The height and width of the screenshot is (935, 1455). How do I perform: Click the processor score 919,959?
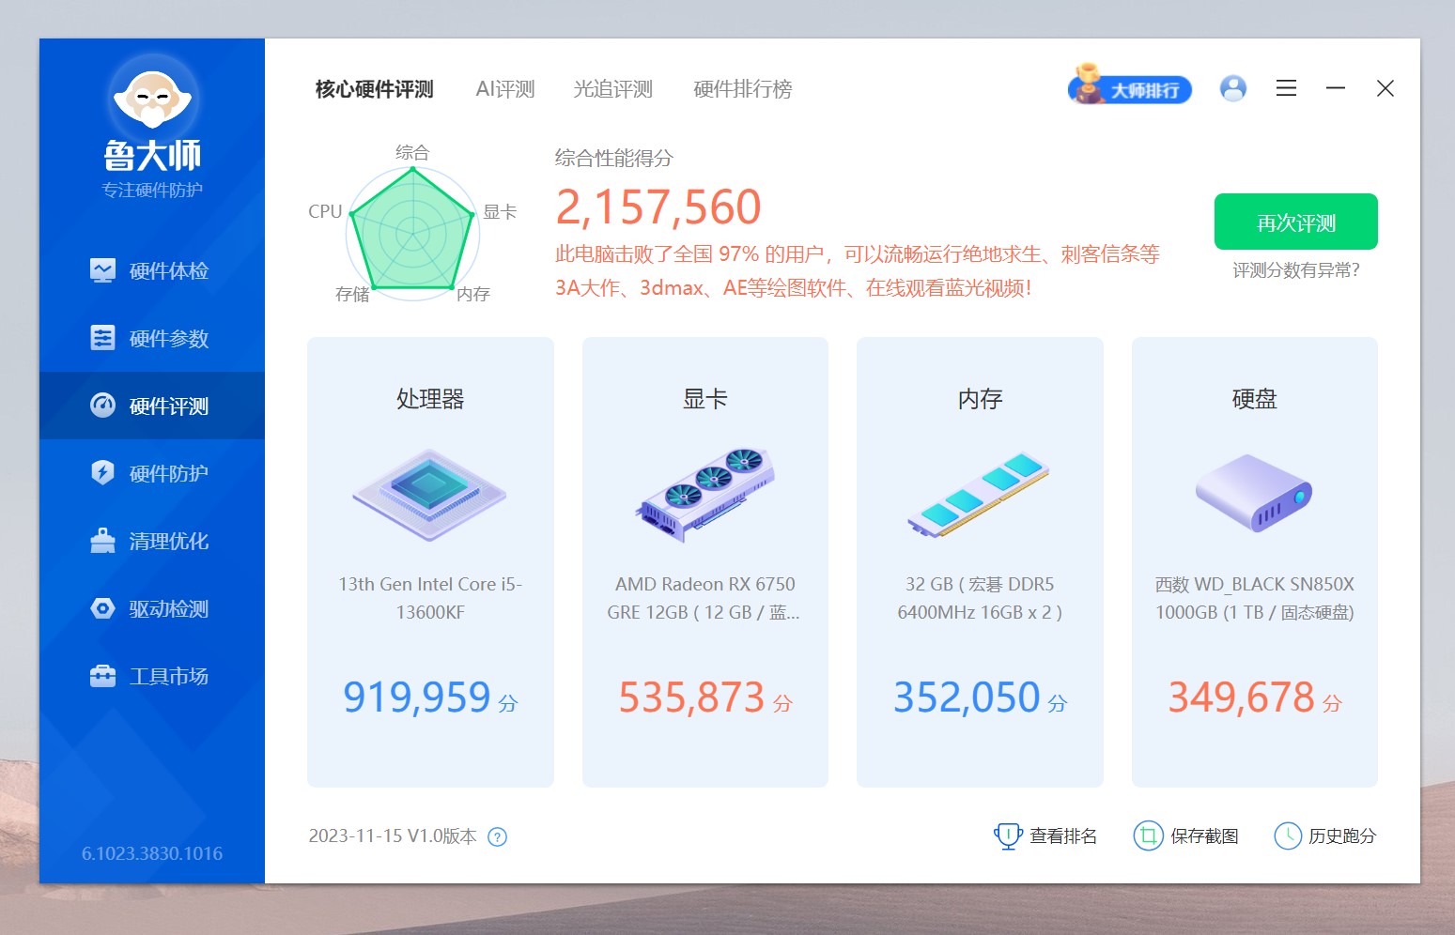(417, 697)
